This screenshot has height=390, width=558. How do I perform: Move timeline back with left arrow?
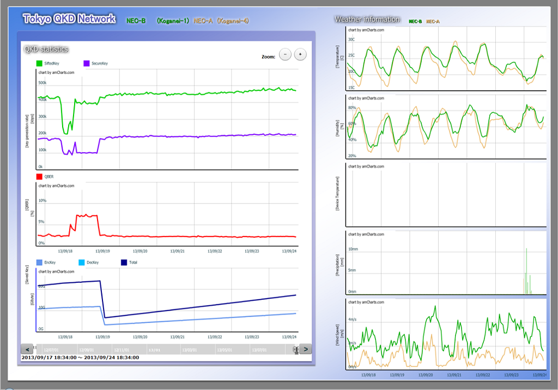[x=27, y=349]
